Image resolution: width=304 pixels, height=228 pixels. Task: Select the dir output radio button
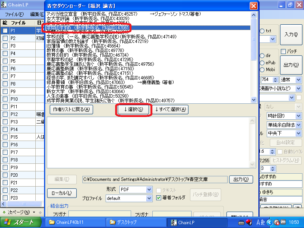[x=262, y=55]
